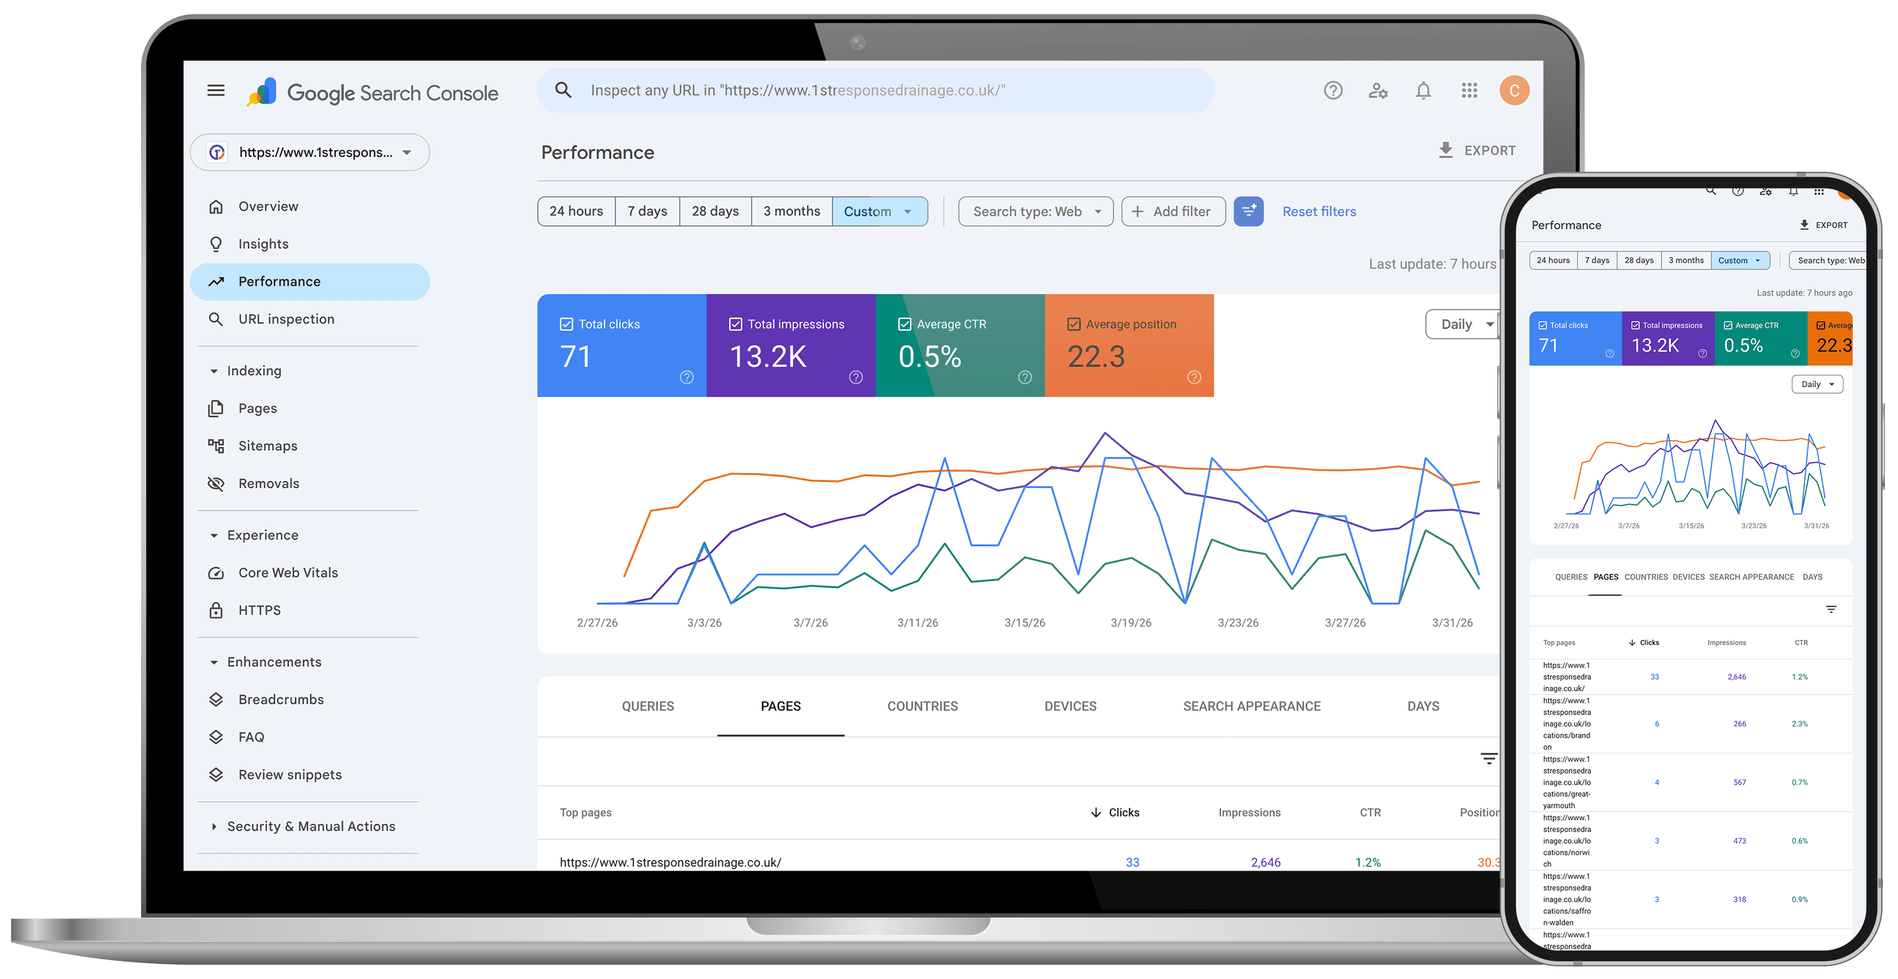Click Add filter on laptop

[1173, 211]
